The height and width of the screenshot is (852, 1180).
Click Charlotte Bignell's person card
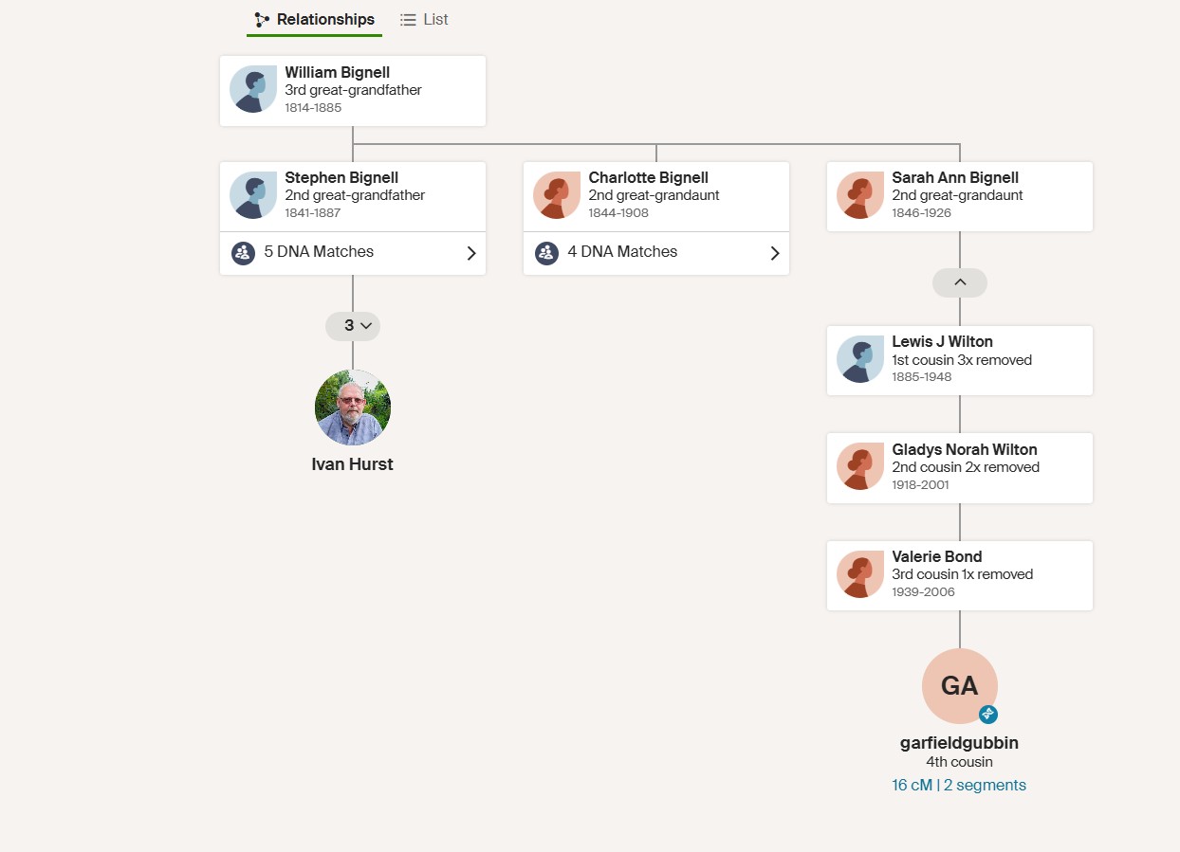655,195
